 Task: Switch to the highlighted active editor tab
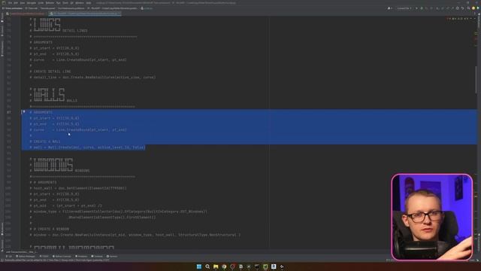click(x=85, y=14)
